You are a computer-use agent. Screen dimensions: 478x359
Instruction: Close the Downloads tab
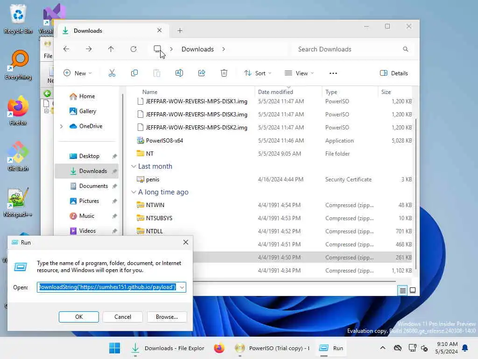(x=160, y=30)
